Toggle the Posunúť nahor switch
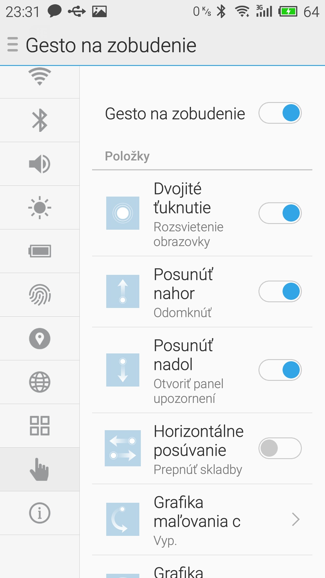This screenshot has width=325, height=578. point(280,291)
